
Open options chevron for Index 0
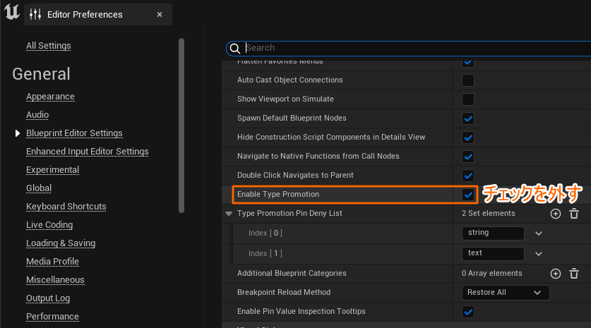pos(539,233)
